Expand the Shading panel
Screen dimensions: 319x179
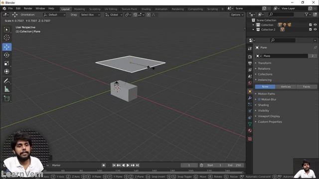[x=263, y=105]
